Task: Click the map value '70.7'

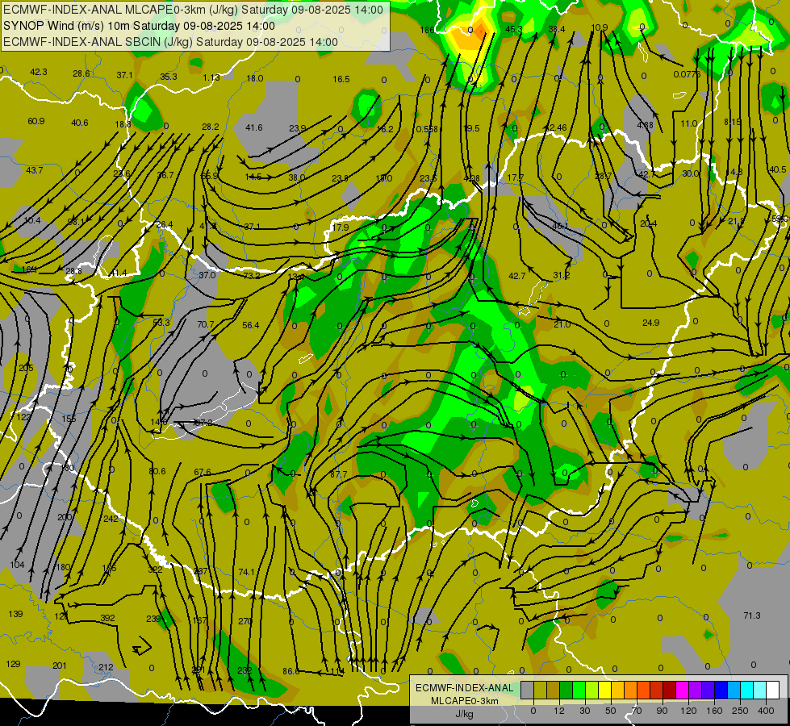Action: 206,324
